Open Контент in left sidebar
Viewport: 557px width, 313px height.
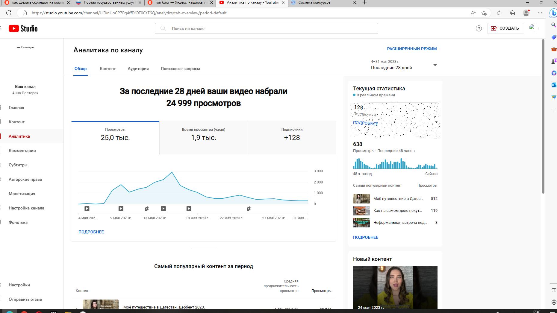point(32,122)
